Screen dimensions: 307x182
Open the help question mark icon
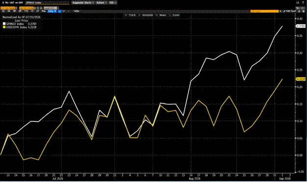pyautogui.click(x=303, y=2)
